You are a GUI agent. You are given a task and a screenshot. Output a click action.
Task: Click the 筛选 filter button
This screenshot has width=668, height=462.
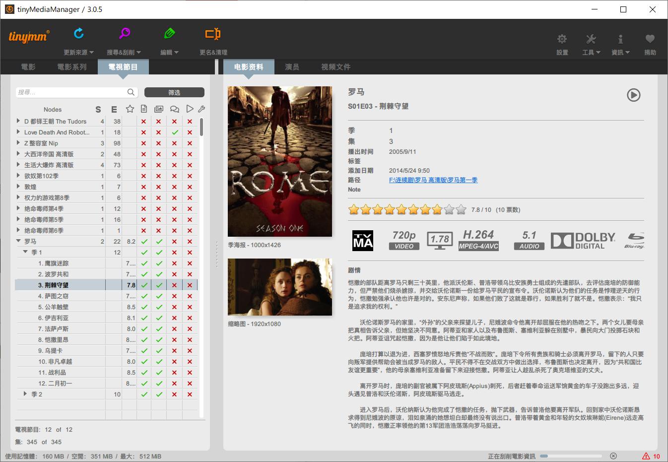pos(174,92)
